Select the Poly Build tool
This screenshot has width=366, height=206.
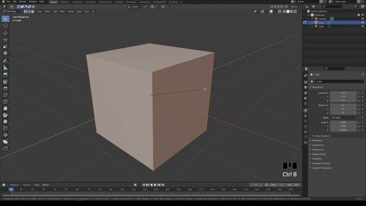click(5, 108)
